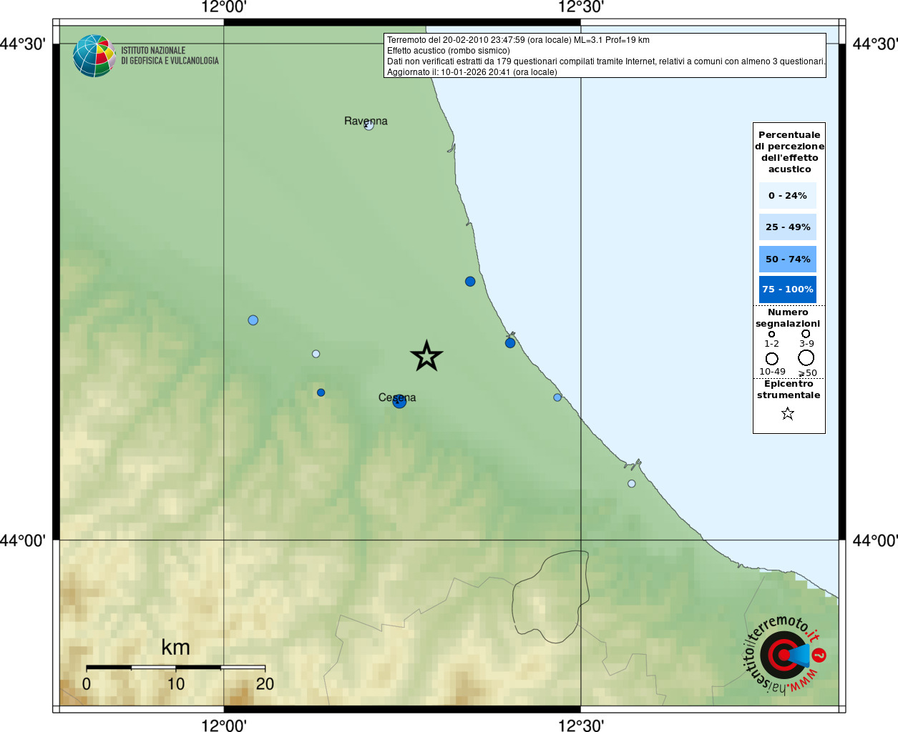
Task: Click the INGV globe logo
Action: coord(94,56)
